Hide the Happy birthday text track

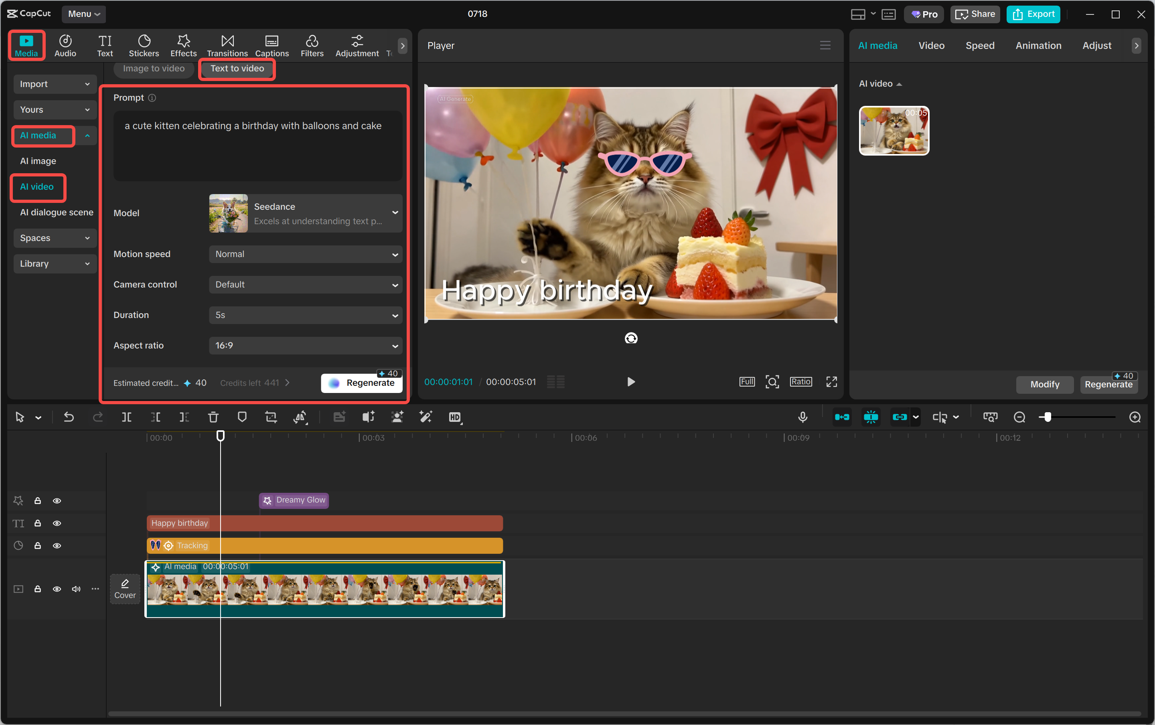[x=57, y=523]
